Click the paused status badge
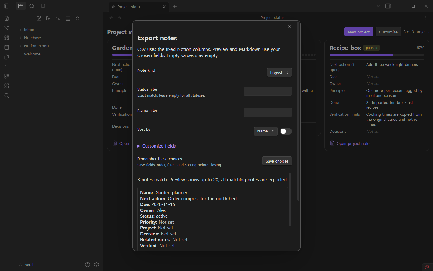The image size is (433, 271). 372,48
